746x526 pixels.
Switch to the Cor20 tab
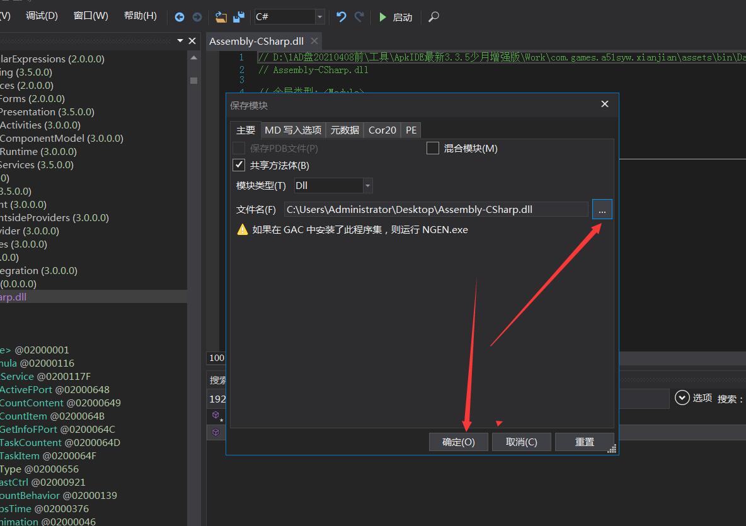(382, 130)
